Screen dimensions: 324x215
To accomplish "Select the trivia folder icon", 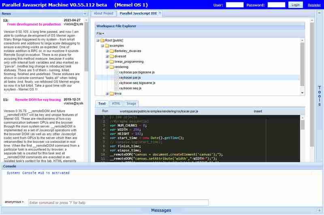I will click(112, 94).
